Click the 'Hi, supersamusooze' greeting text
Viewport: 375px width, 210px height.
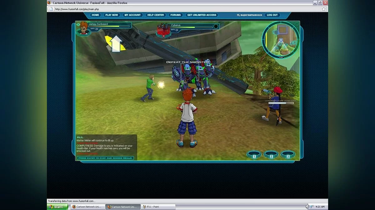coord(249,15)
